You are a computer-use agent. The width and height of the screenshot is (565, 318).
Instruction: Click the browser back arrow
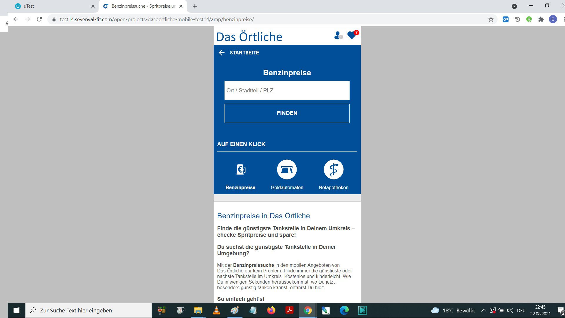click(16, 19)
